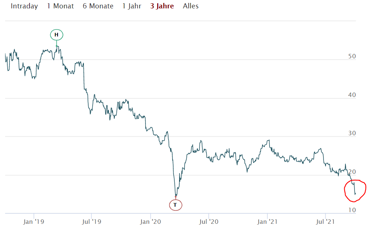368x234 pixels.
Task: Click the Jan '19 axis label
Action: (34, 221)
